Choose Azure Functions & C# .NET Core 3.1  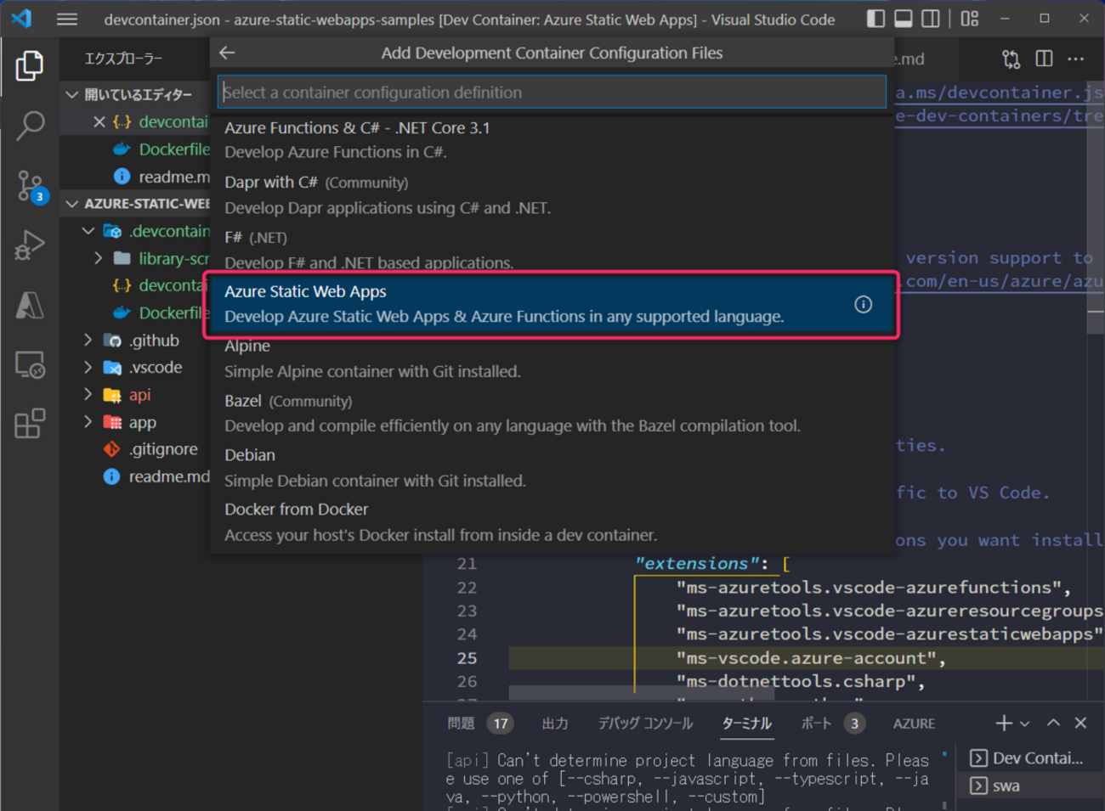pos(552,140)
